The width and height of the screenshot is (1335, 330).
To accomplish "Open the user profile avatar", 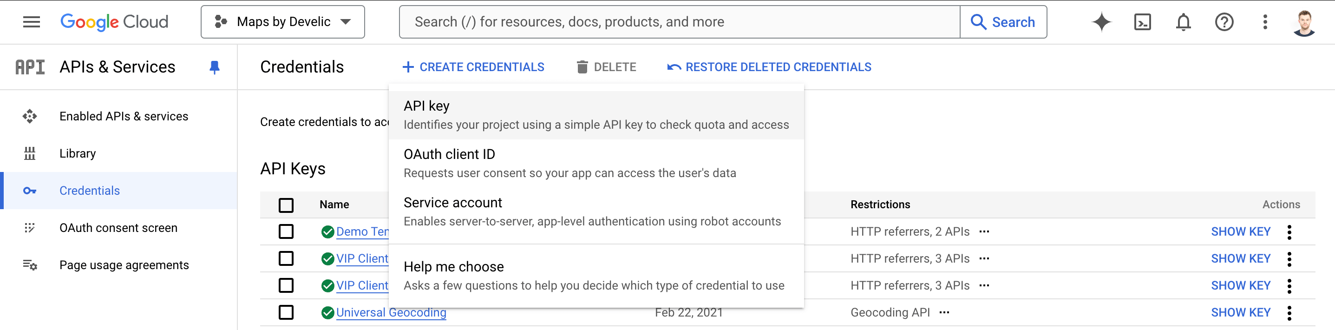I will 1304,22.
